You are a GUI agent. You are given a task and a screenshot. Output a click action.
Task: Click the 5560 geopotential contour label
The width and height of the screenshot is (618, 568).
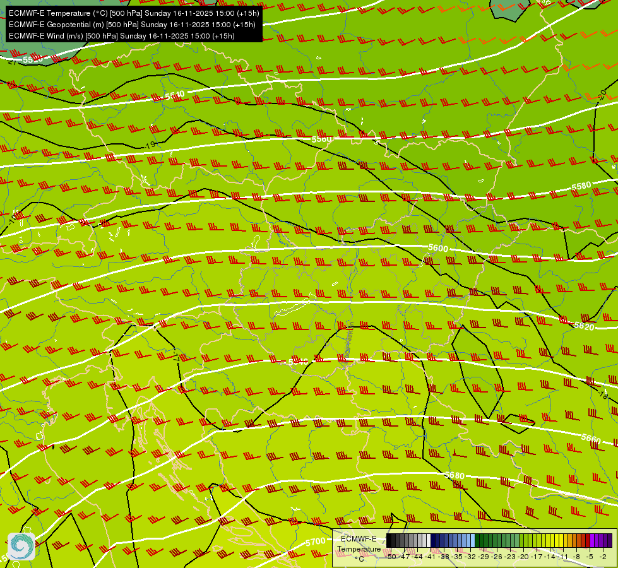tap(321, 139)
